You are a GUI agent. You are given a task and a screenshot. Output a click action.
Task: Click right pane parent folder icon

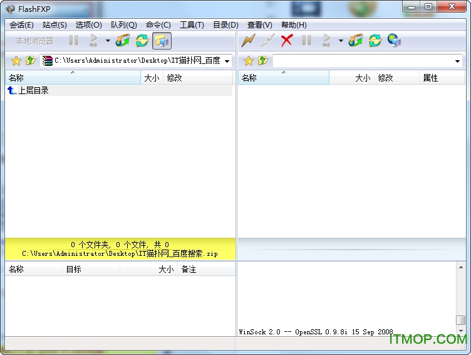point(263,61)
